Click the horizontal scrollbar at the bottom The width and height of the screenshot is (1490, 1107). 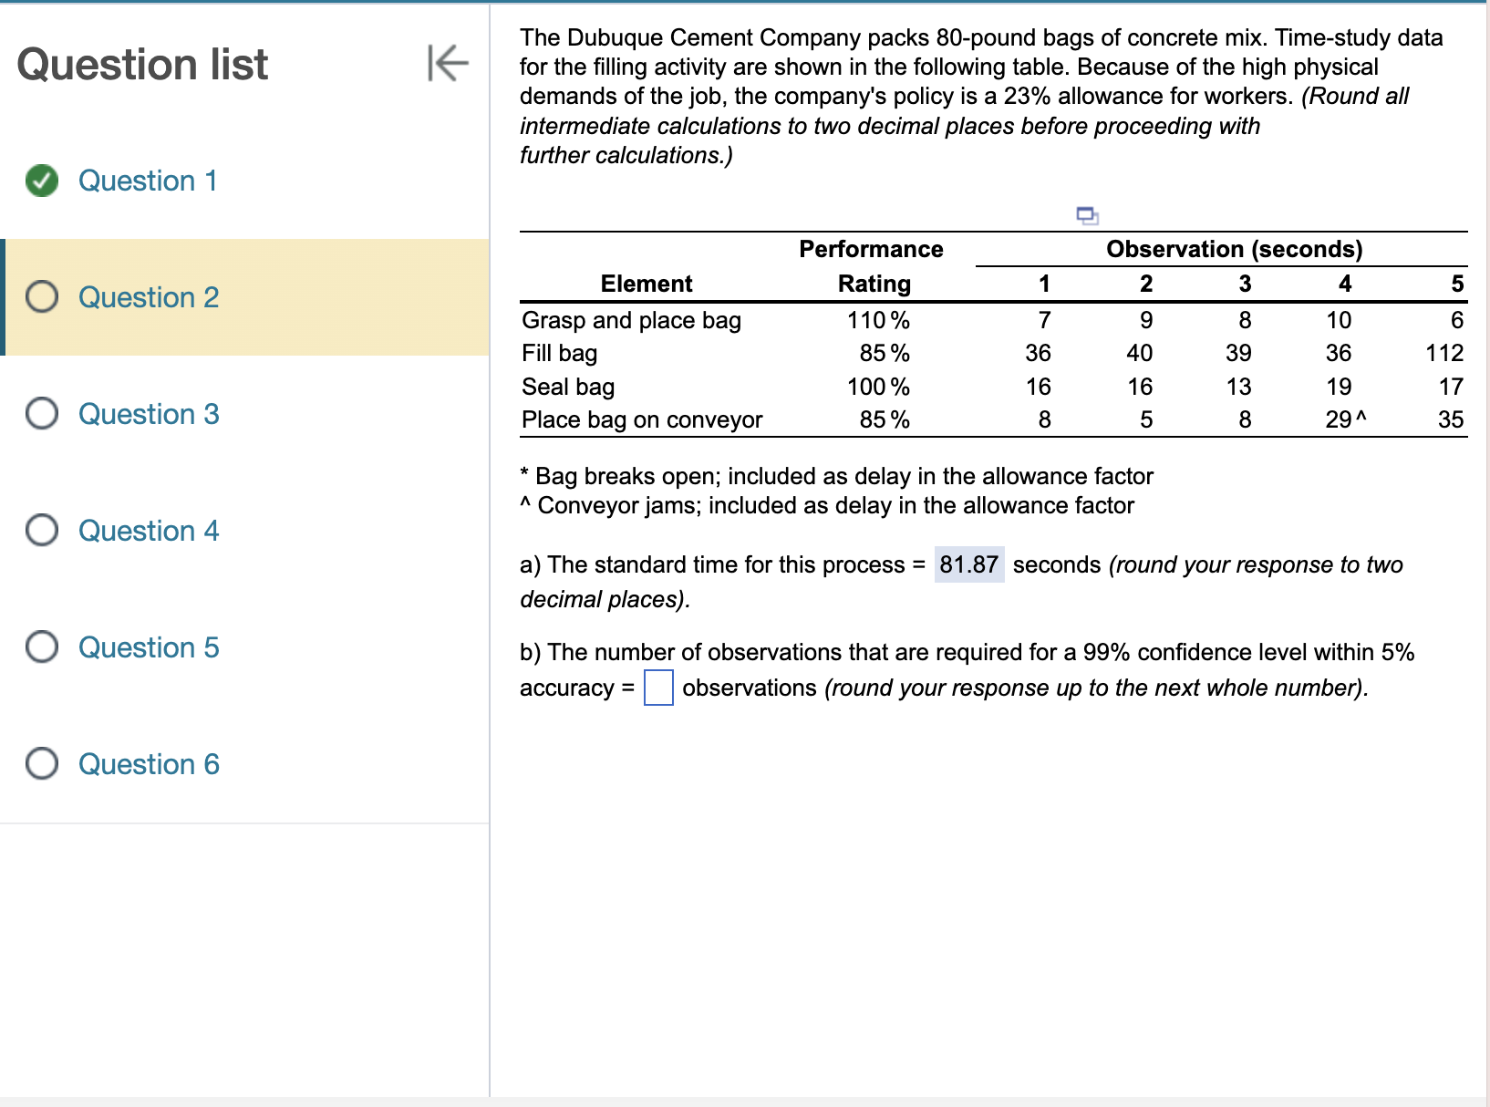click(745, 1100)
